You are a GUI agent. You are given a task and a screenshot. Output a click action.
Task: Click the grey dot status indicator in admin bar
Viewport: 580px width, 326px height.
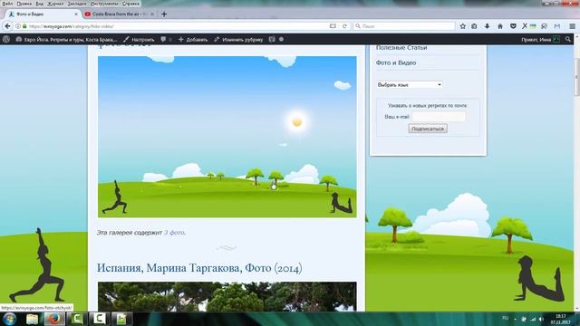[282, 39]
